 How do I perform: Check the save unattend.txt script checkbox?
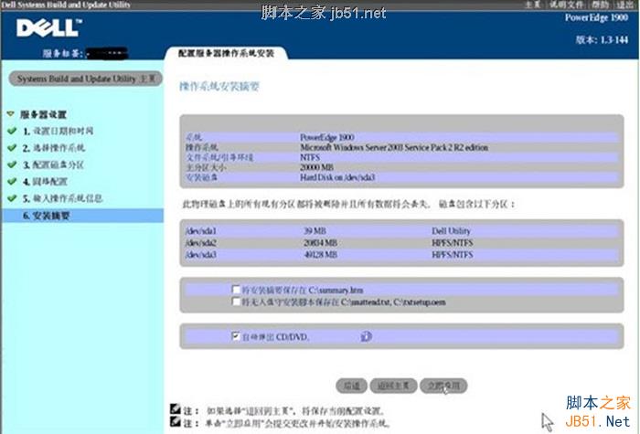236,302
